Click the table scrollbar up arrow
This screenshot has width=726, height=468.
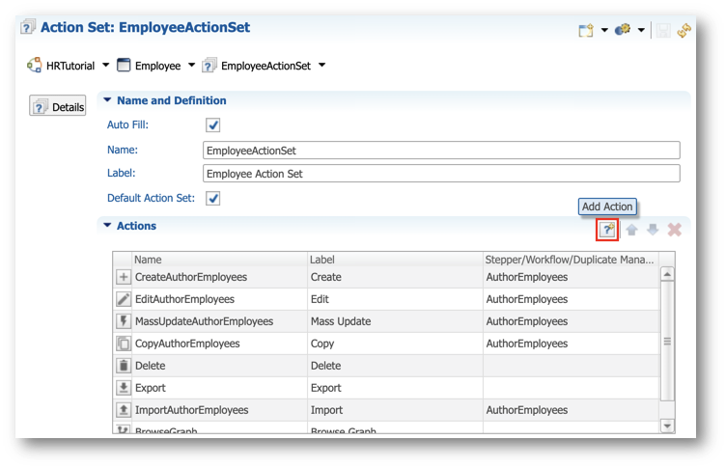coord(667,274)
